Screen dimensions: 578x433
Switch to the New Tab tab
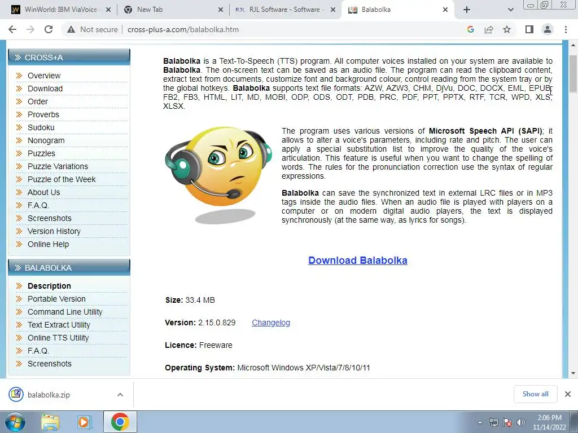tap(173, 10)
